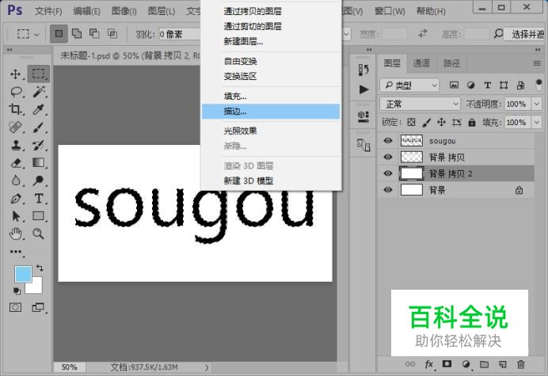Switch to the 路径 tab

pyautogui.click(x=451, y=63)
